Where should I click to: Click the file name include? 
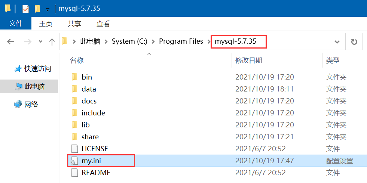tap(93, 113)
